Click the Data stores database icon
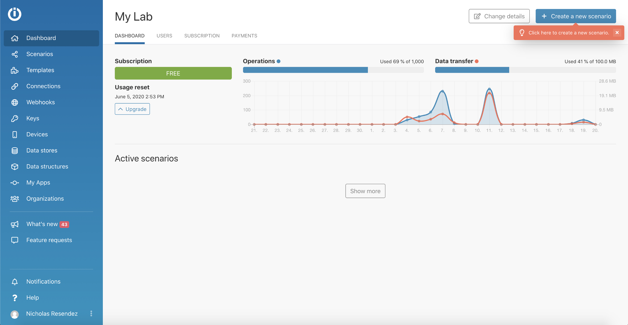Image resolution: width=628 pixels, height=325 pixels. [15, 150]
